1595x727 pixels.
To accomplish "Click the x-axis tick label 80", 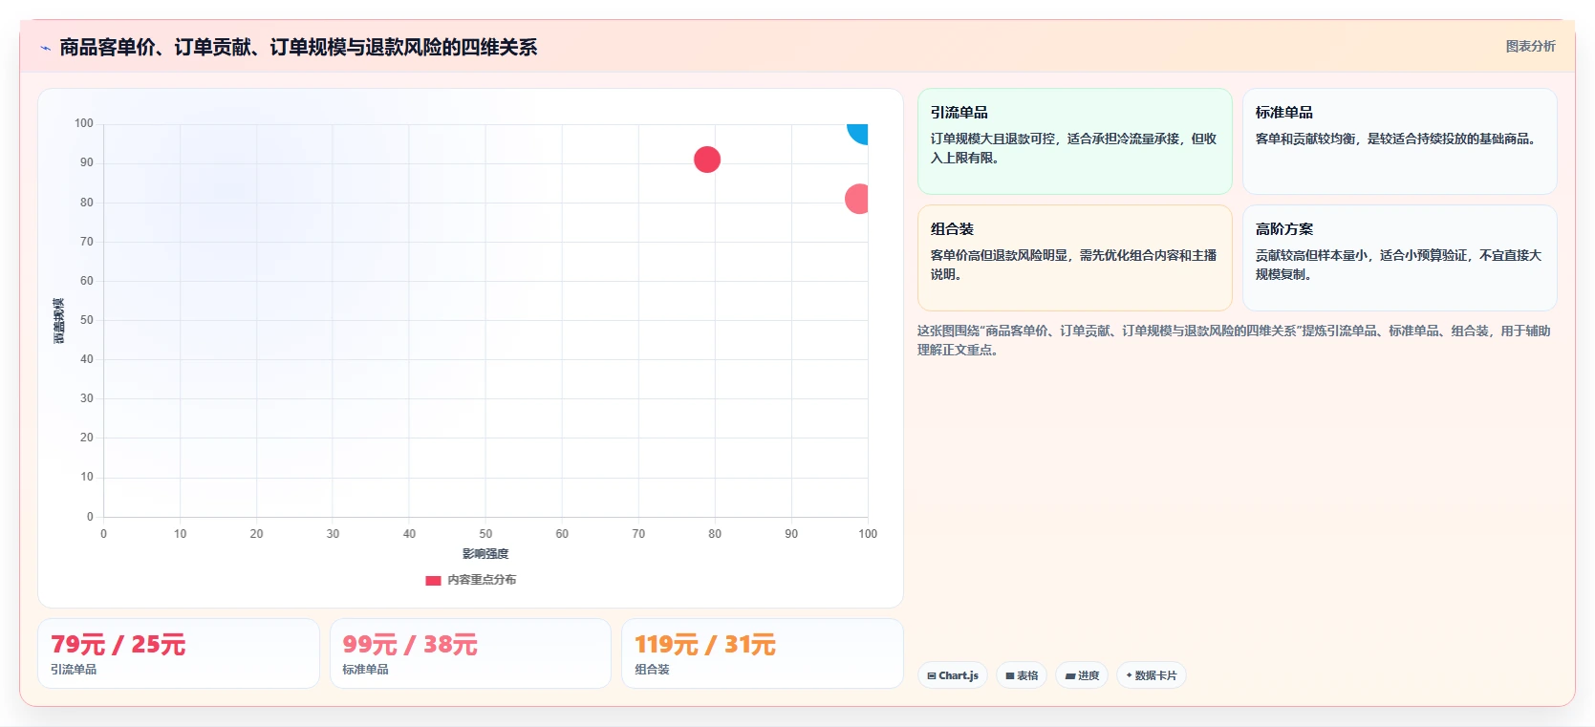I will [x=715, y=534].
